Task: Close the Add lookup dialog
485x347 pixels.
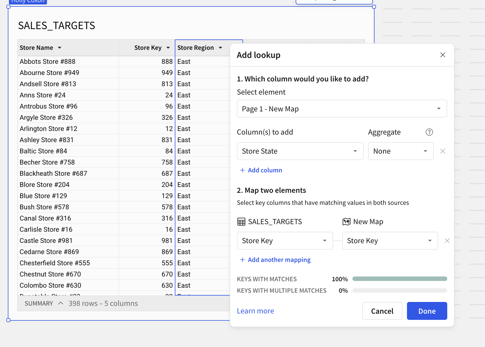Action: 443,55
